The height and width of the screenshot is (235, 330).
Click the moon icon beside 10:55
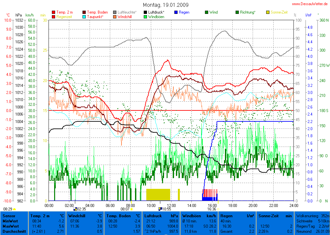click(x=160, y=209)
